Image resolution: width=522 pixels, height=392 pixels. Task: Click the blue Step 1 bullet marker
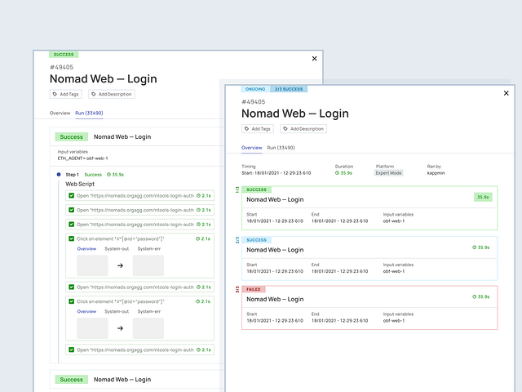pos(59,174)
